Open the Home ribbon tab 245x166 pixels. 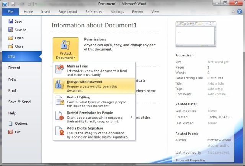(28, 12)
